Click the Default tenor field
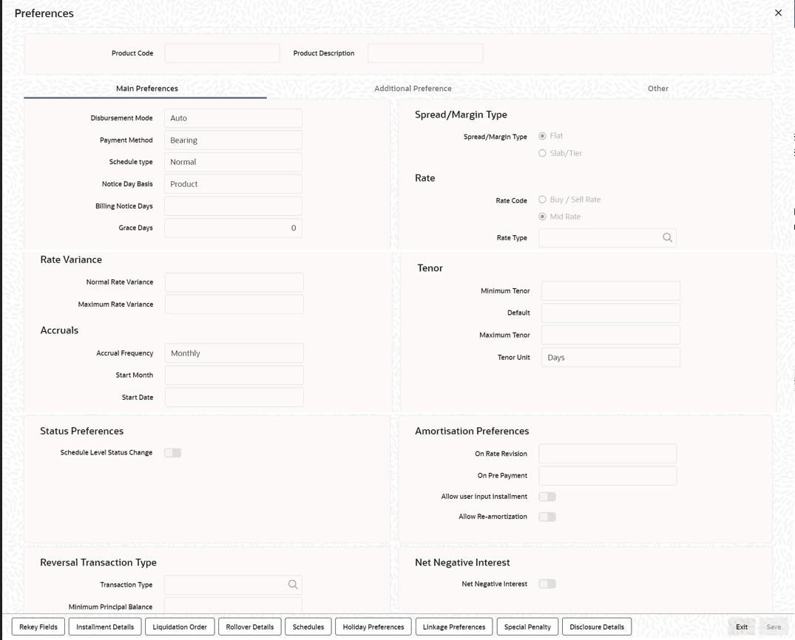The image size is (795, 640). point(610,313)
